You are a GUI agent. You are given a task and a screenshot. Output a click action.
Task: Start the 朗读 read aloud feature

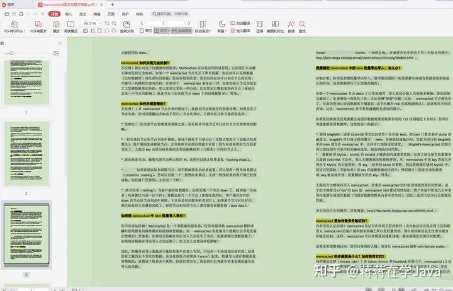[291, 26]
